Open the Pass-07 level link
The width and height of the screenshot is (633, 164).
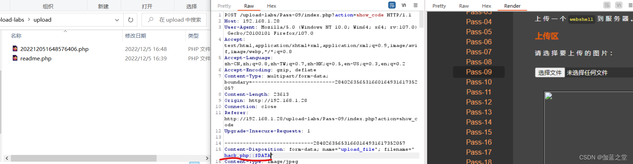click(479, 52)
